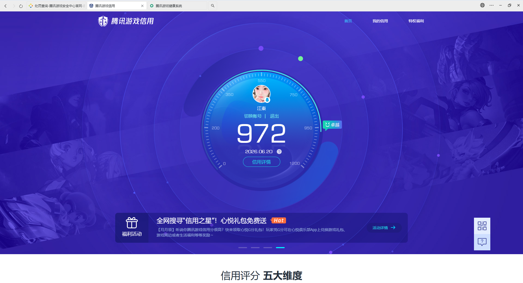Close the 腾讯游戏信用 tab
523x283 pixels.
142,6
